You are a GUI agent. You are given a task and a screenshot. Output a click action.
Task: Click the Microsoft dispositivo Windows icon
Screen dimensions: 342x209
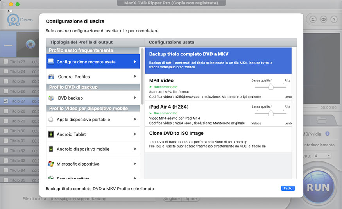(51, 164)
